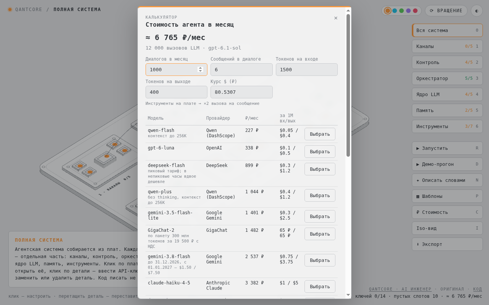The height and width of the screenshot is (305, 489).
Task: Follow the КОД link in the footer
Action: point(478,289)
